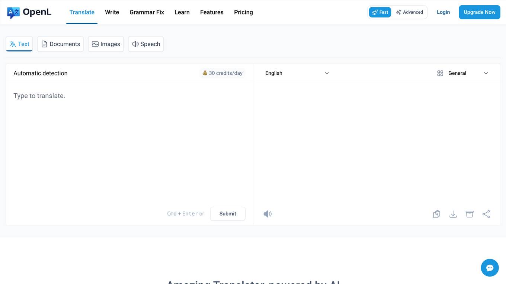Open the English target language dropdown
This screenshot has height=284, width=506.
297,73
